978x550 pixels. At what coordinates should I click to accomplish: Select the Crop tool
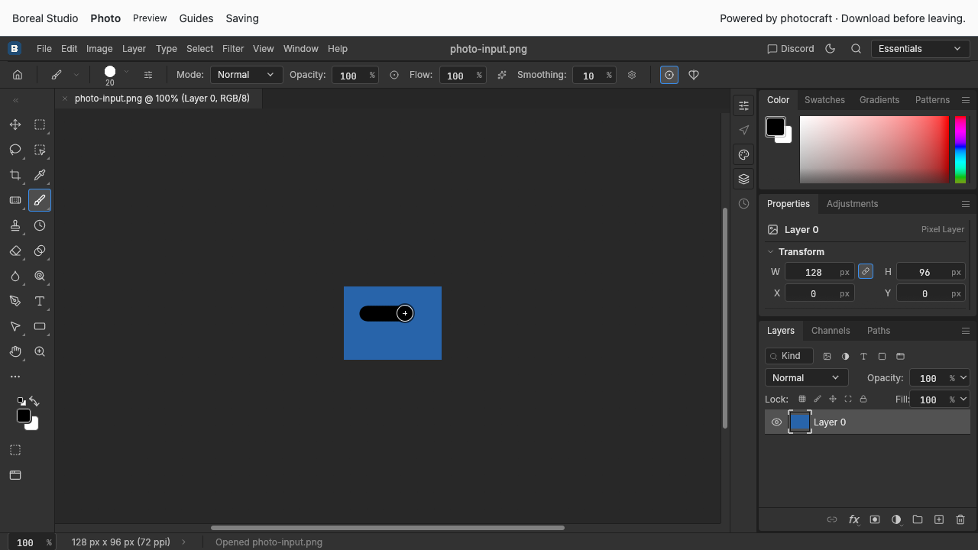tap(15, 175)
